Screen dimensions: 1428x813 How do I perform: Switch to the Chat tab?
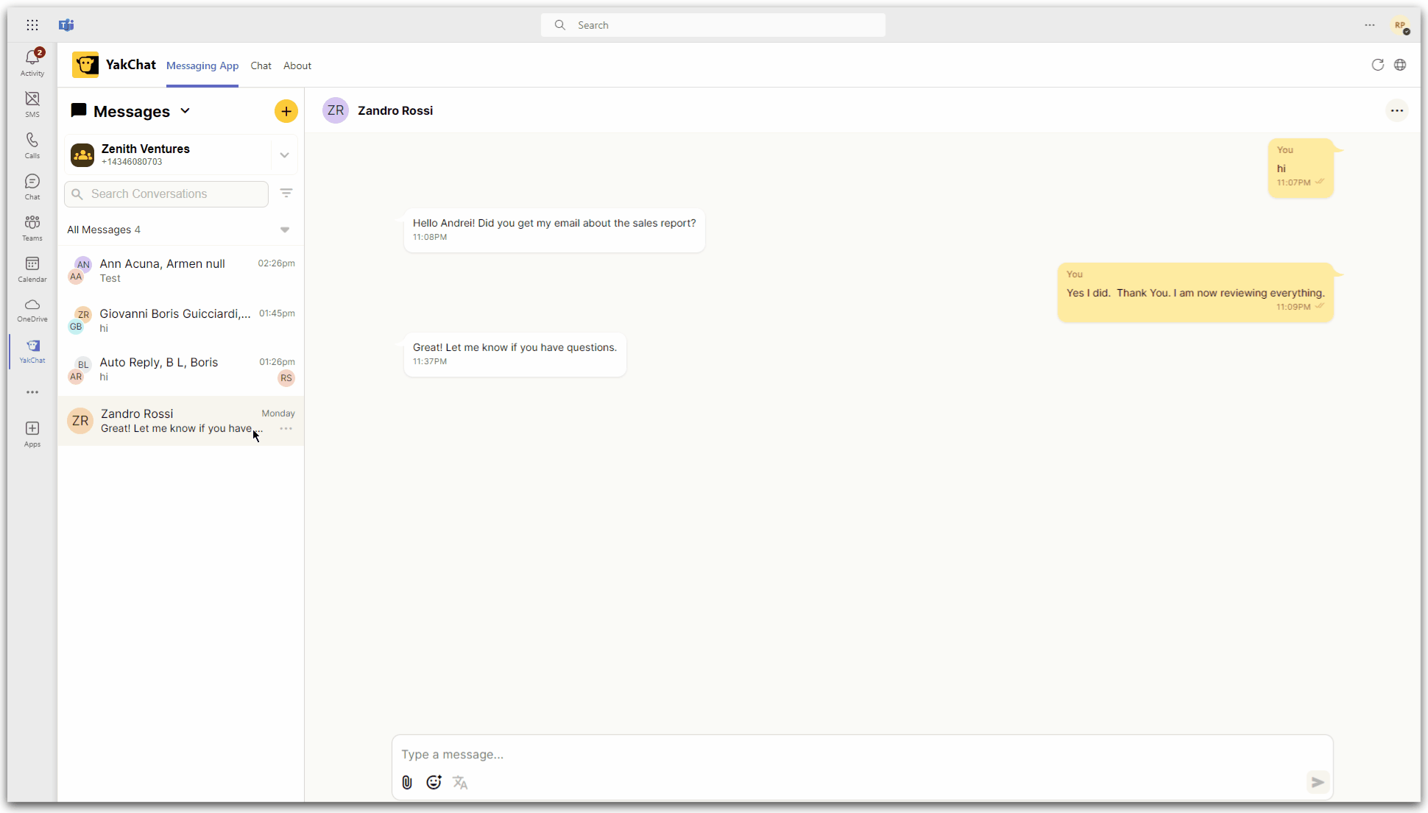[x=261, y=65]
